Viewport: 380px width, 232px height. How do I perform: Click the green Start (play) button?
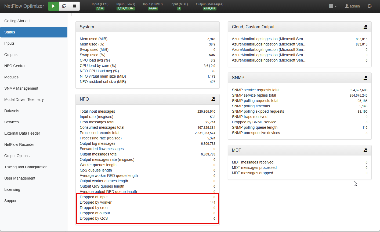click(53, 6)
